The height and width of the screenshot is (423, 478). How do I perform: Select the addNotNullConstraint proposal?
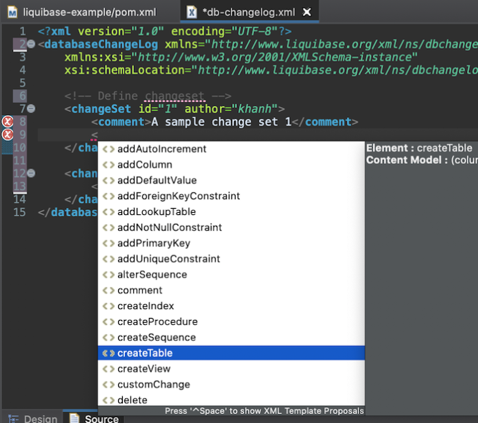pyautogui.click(x=231, y=227)
